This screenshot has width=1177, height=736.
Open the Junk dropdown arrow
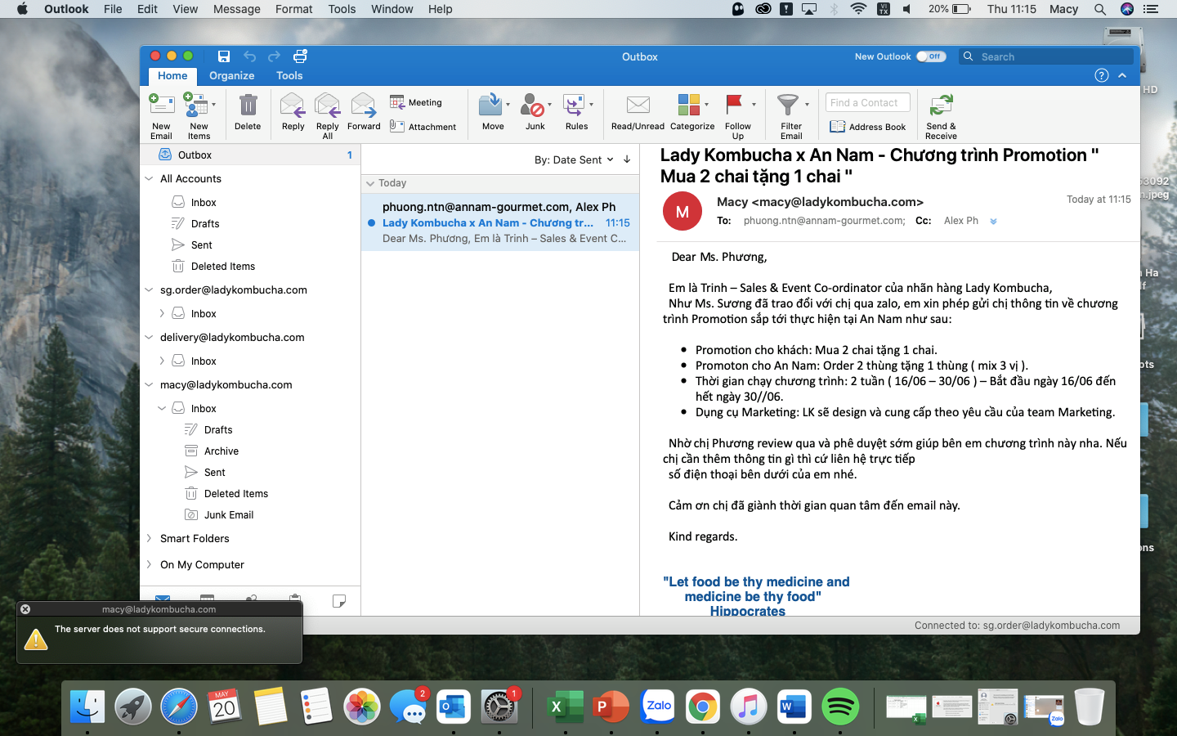tap(549, 105)
